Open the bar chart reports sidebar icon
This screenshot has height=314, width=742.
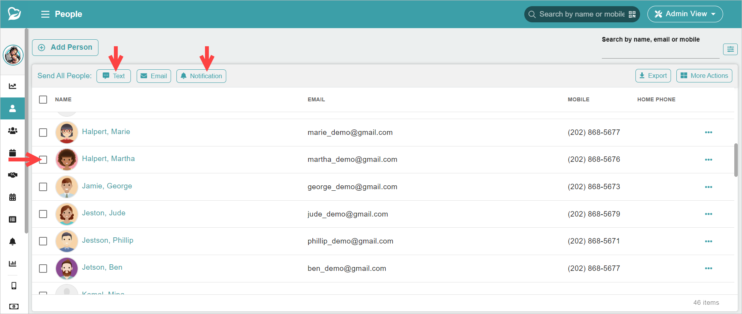coord(13,264)
